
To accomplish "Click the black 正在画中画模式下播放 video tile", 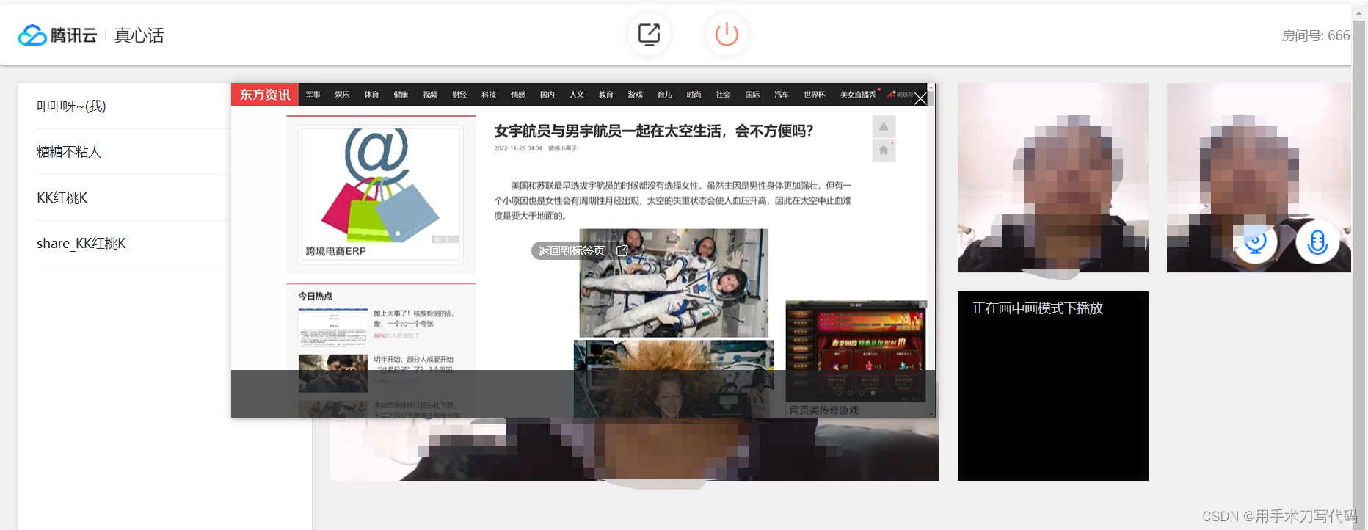I will coord(1053,386).
